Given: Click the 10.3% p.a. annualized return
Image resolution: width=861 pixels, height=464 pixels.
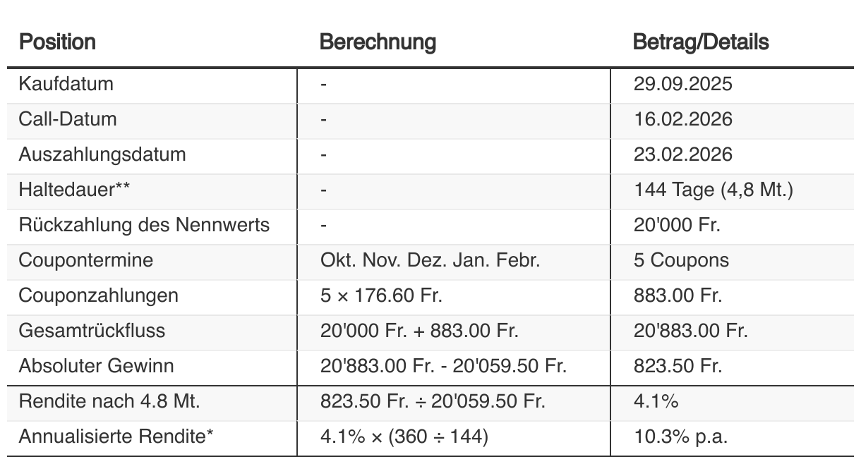Looking at the screenshot, I should coord(680,436).
